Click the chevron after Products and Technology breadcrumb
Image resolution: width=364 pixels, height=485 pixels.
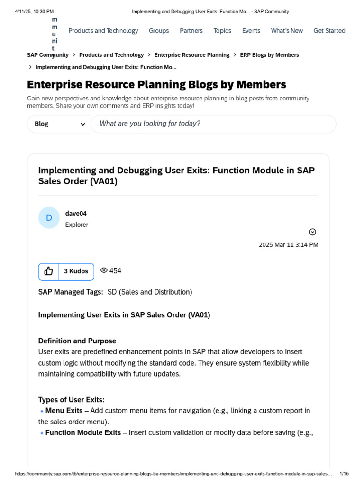point(149,55)
